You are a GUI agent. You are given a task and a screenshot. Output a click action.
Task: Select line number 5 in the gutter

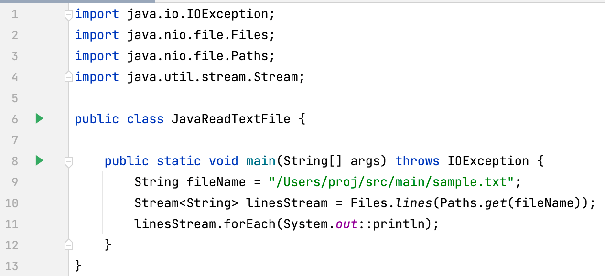tap(14, 98)
